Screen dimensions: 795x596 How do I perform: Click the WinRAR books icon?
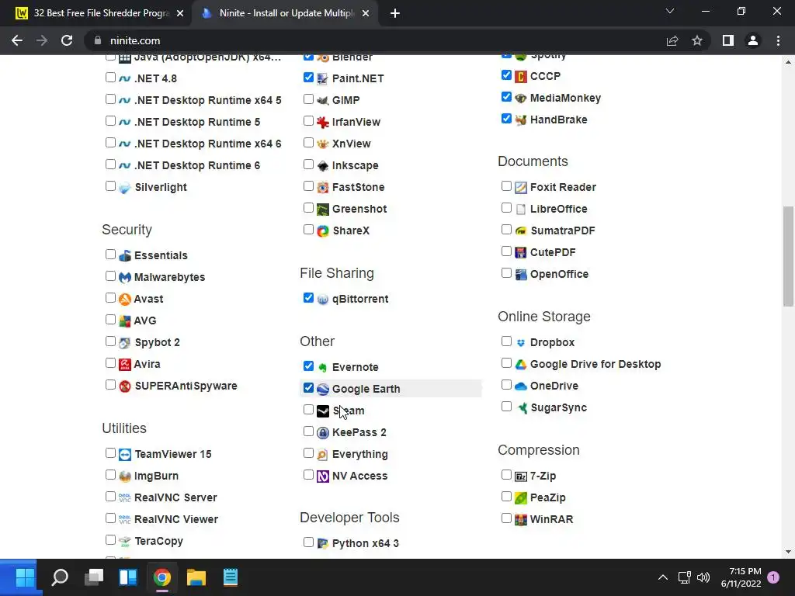521,519
